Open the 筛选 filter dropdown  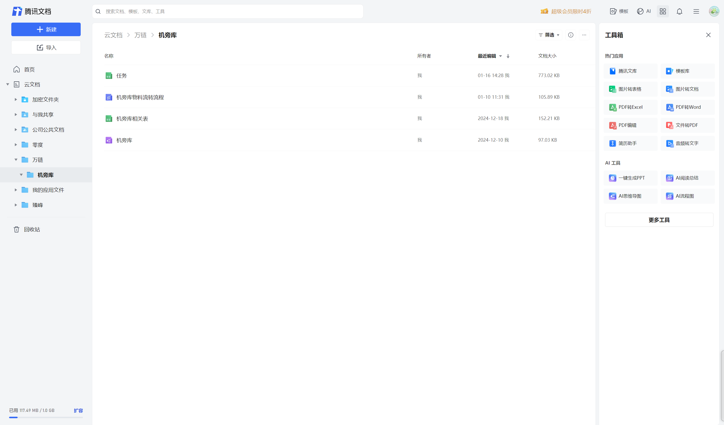point(549,35)
